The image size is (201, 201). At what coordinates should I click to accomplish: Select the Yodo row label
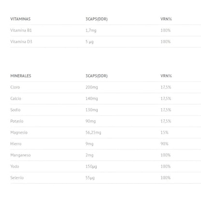15,166
